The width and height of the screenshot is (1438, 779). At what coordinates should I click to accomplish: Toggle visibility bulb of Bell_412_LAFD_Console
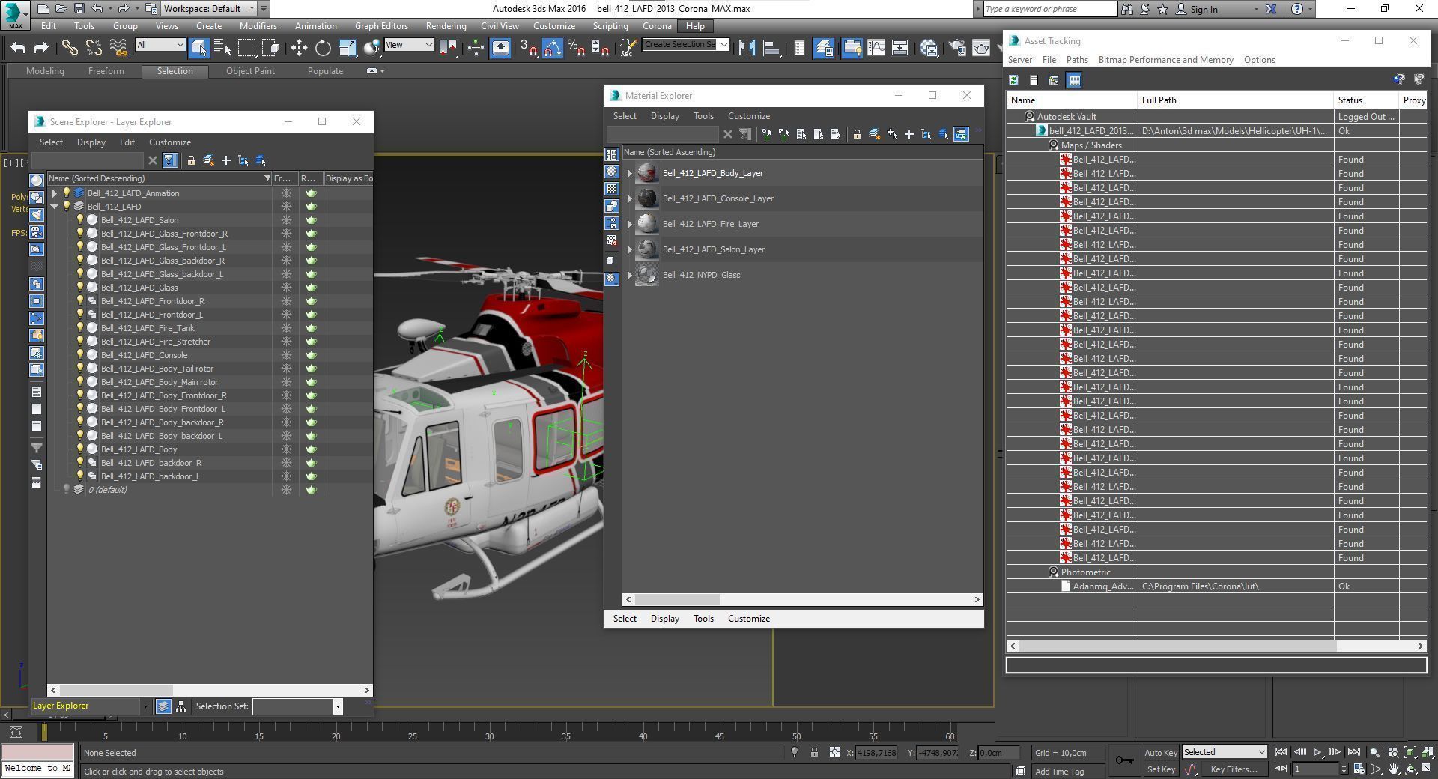[x=80, y=355]
